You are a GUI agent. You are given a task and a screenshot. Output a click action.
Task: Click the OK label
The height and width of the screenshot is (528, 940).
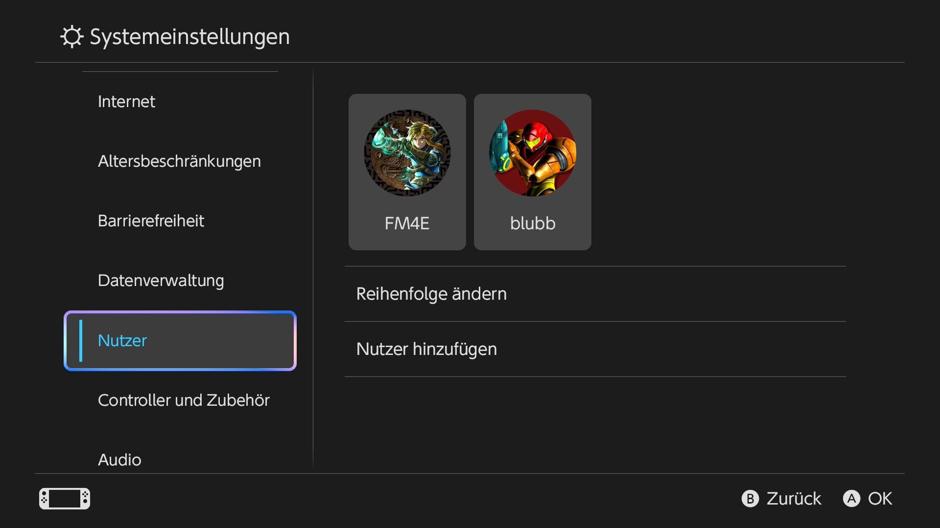pyautogui.click(x=880, y=499)
